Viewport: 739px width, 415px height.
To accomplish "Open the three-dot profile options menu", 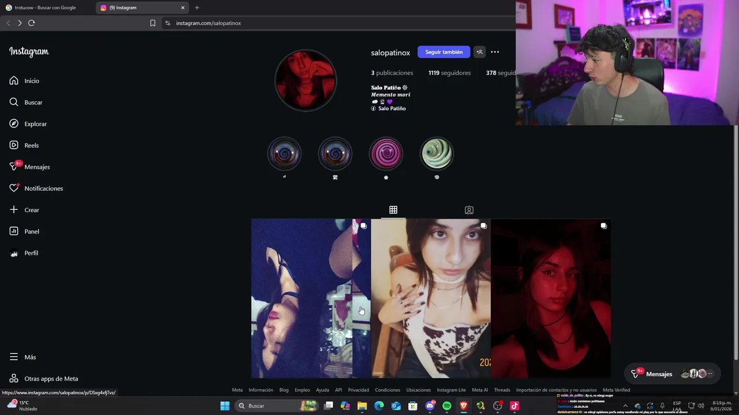I will [x=495, y=52].
